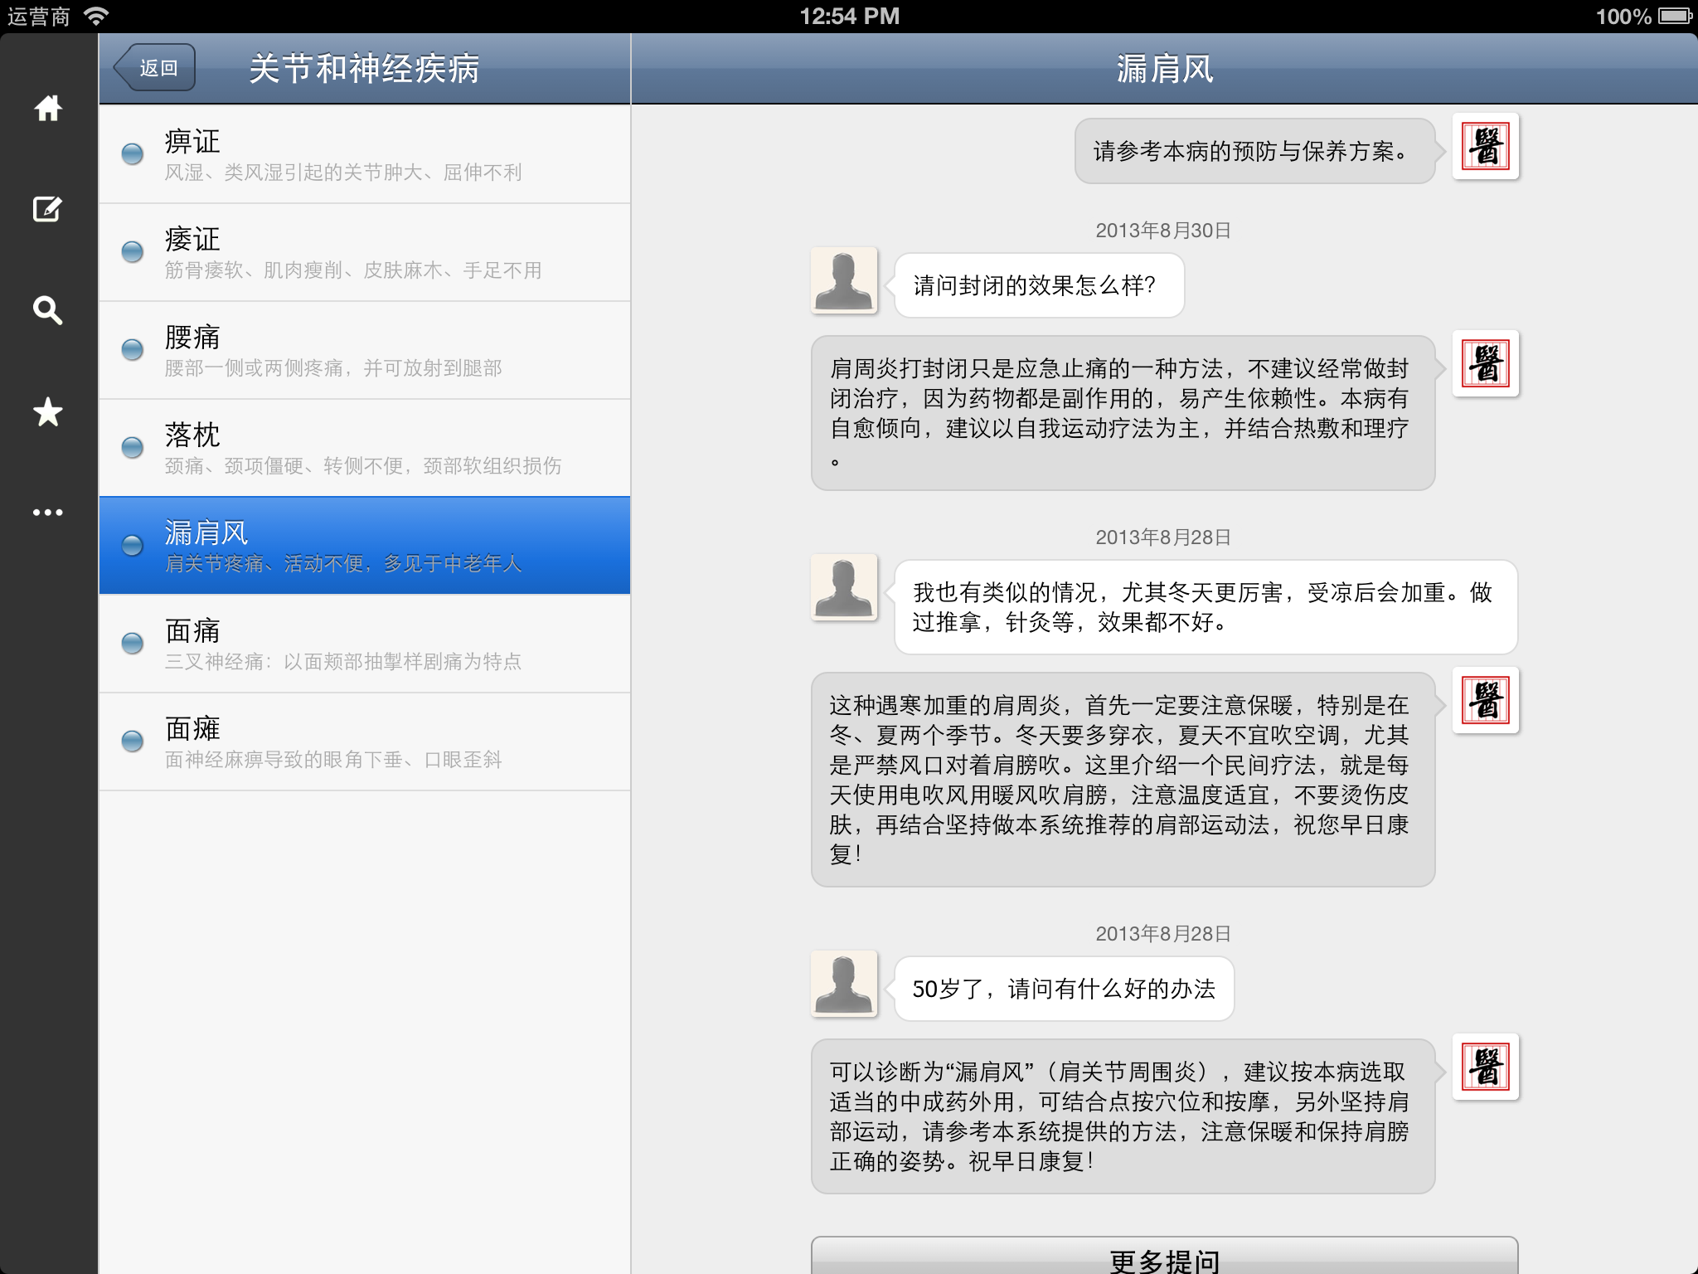
Task: Tap the Wi-Fi status icon
Action: (97, 16)
